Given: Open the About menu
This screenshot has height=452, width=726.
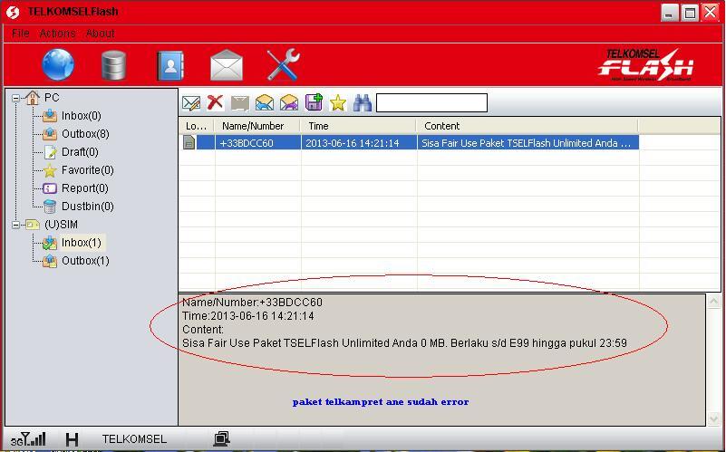Looking at the screenshot, I should (100, 34).
